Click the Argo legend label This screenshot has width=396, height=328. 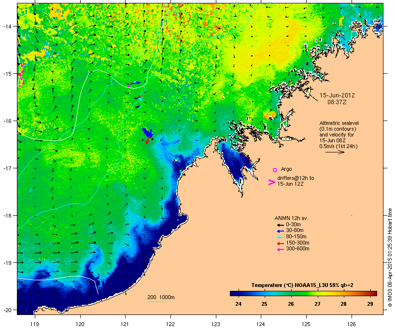(286, 169)
